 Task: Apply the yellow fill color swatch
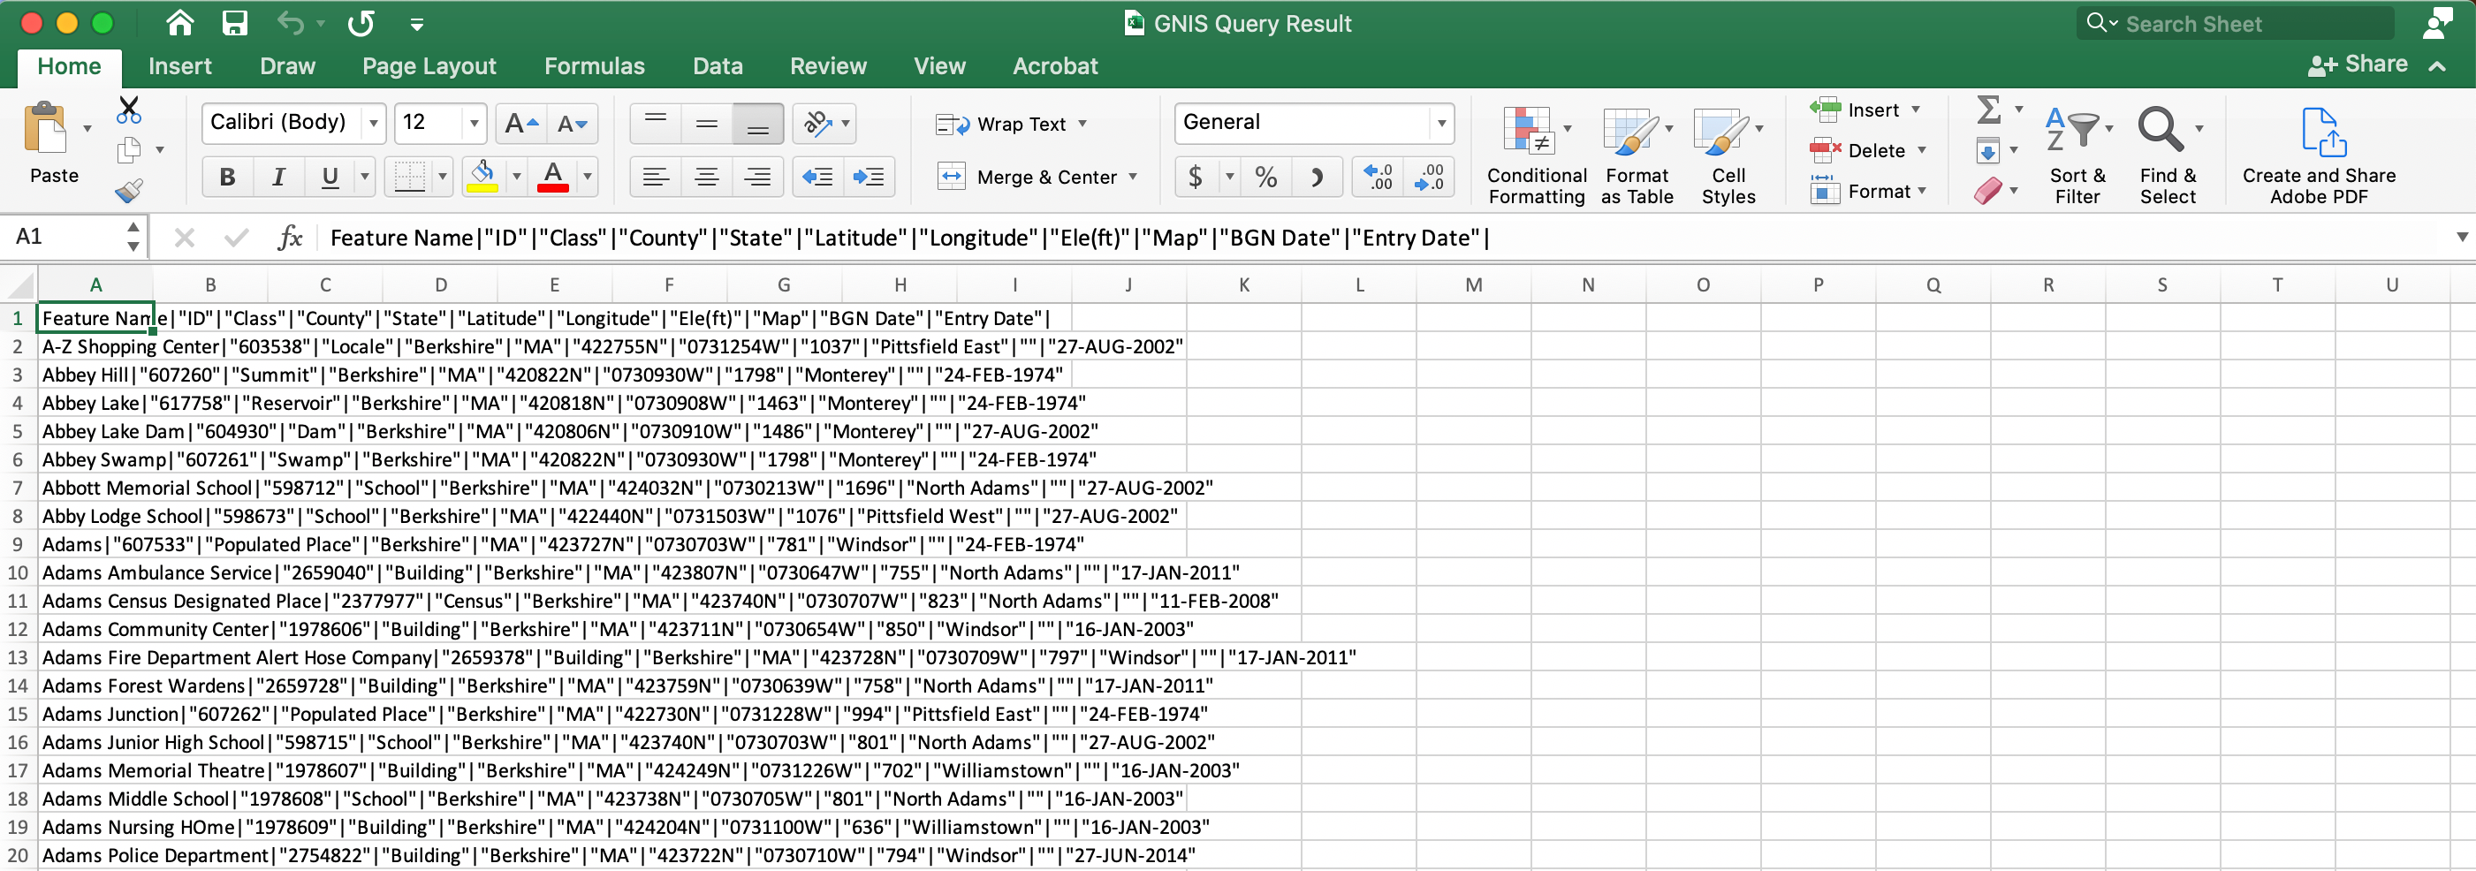(482, 177)
